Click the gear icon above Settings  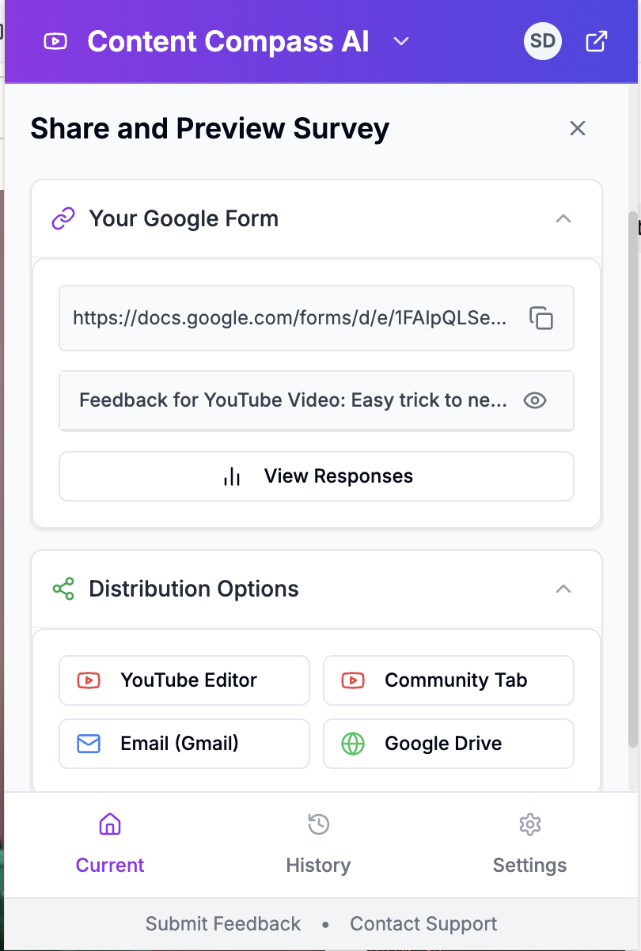click(x=529, y=824)
